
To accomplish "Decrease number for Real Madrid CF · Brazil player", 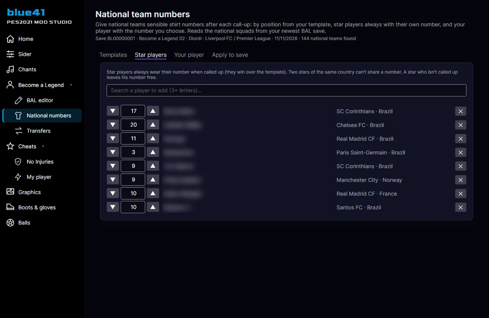I will tap(113, 139).
